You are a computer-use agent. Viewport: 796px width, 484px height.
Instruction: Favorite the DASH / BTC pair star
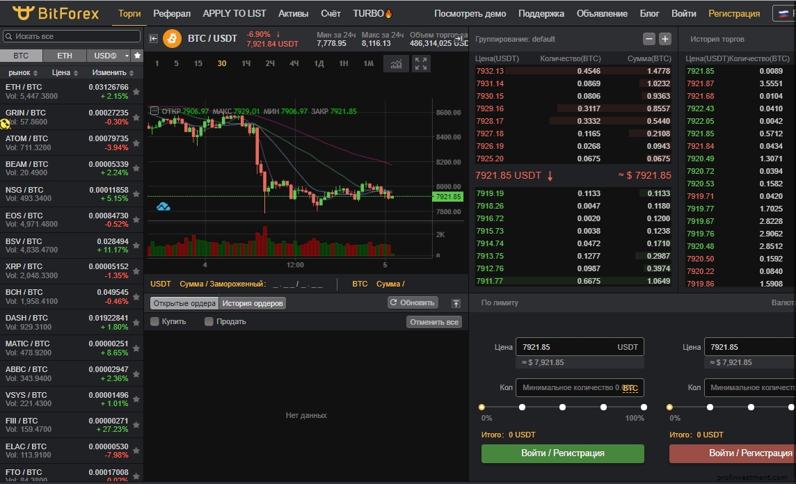click(136, 323)
